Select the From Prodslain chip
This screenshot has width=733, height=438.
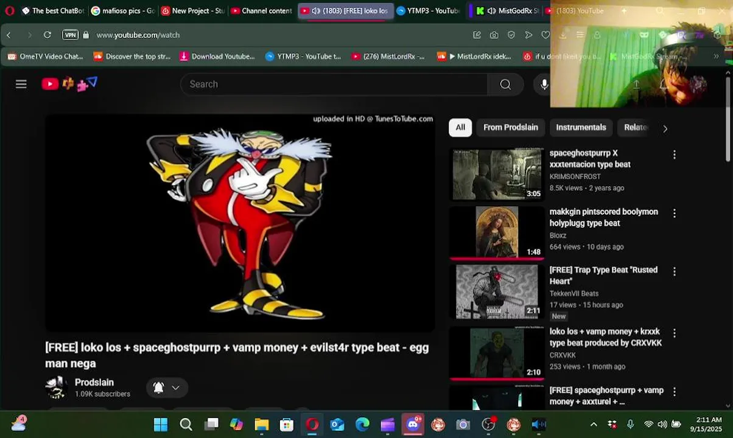point(510,127)
